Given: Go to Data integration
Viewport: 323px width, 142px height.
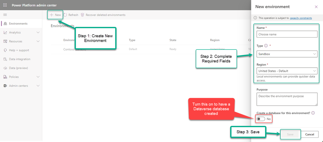Looking at the screenshot, I should (21, 59).
